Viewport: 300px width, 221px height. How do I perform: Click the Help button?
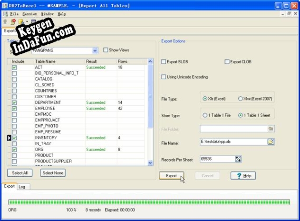(x=243, y=176)
